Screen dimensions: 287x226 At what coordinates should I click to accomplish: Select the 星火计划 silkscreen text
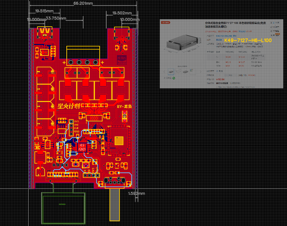69,106
